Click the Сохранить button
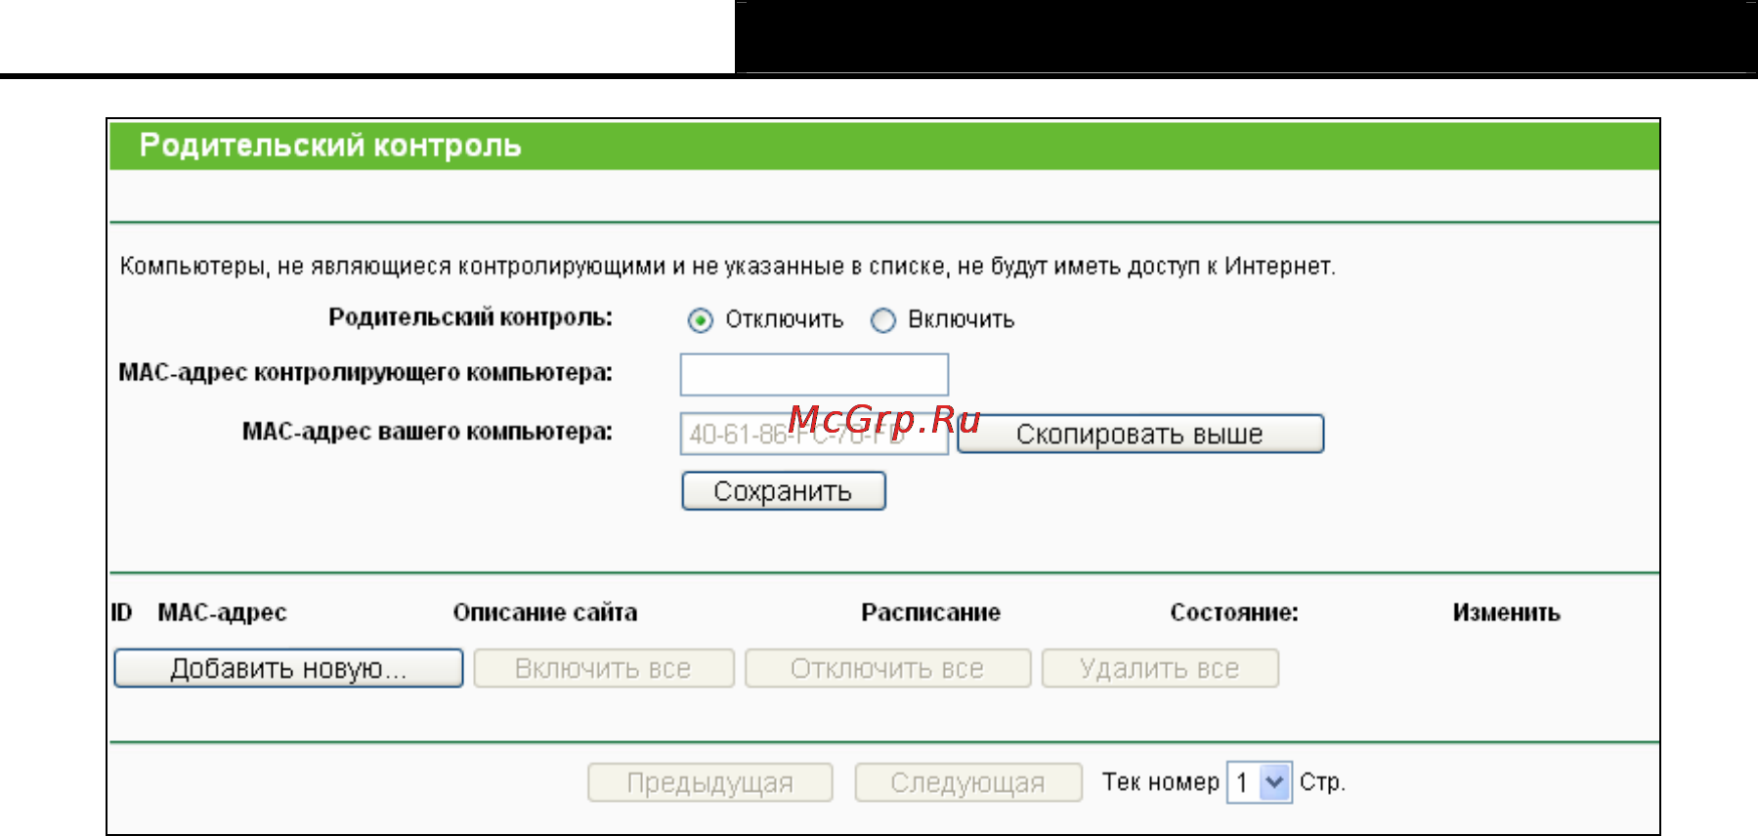 coord(784,490)
